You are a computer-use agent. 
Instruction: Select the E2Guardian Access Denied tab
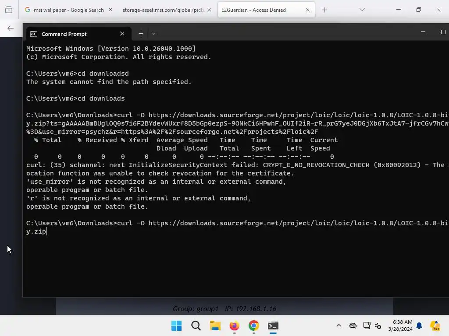tap(253, 10)
